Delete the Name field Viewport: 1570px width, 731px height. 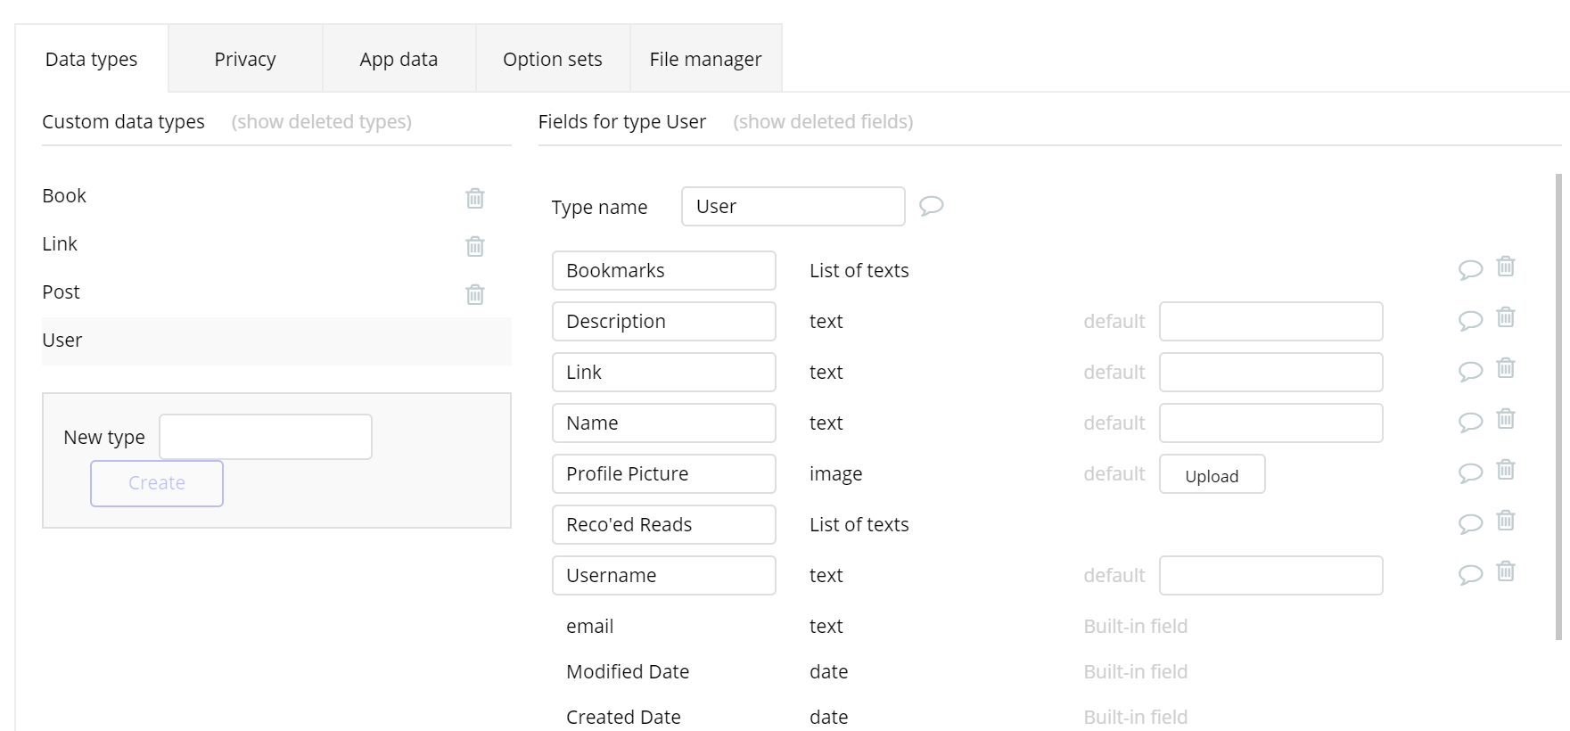coord(1506,419)
